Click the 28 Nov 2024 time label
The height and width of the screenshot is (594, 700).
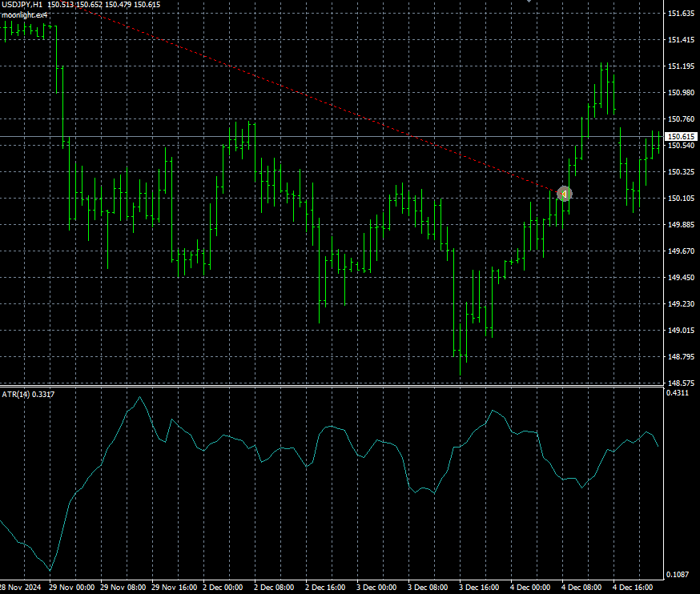point(20,588)
